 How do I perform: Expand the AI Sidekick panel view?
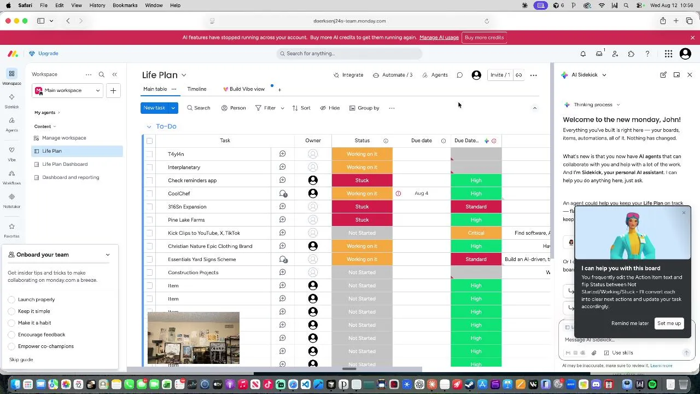tap(676, 75)
